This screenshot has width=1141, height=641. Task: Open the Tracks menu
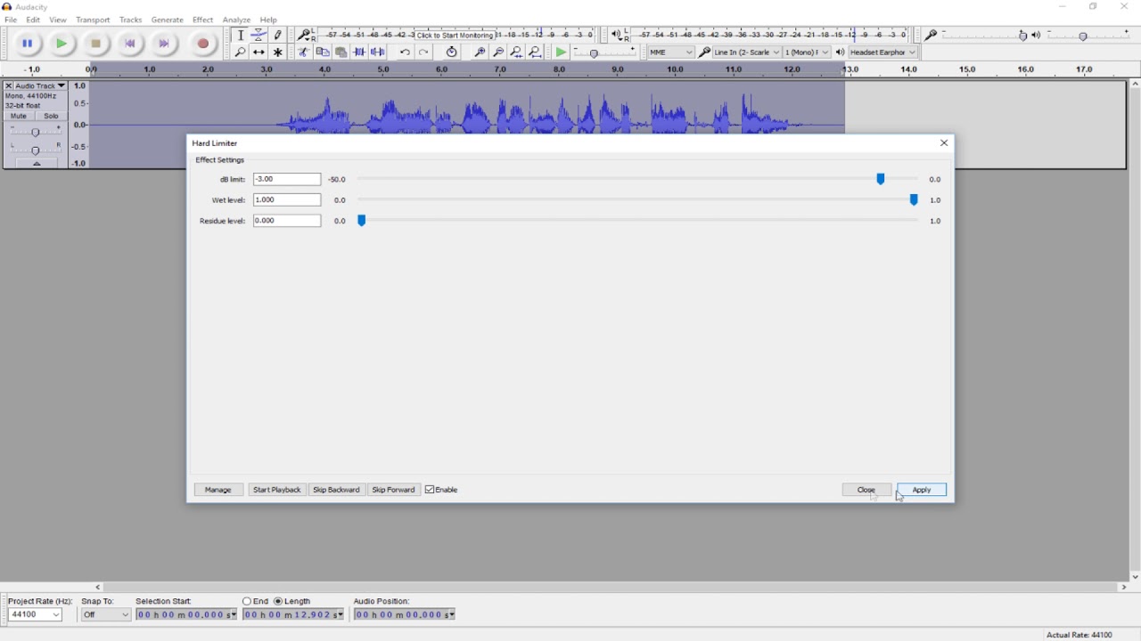[130, 20]
